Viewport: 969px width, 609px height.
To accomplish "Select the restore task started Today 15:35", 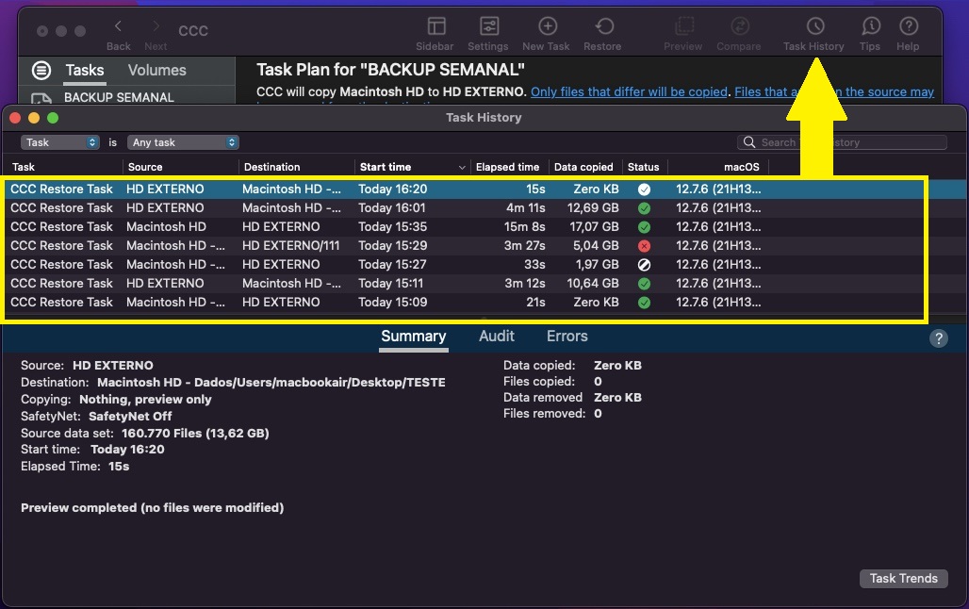I will [377, 227].
